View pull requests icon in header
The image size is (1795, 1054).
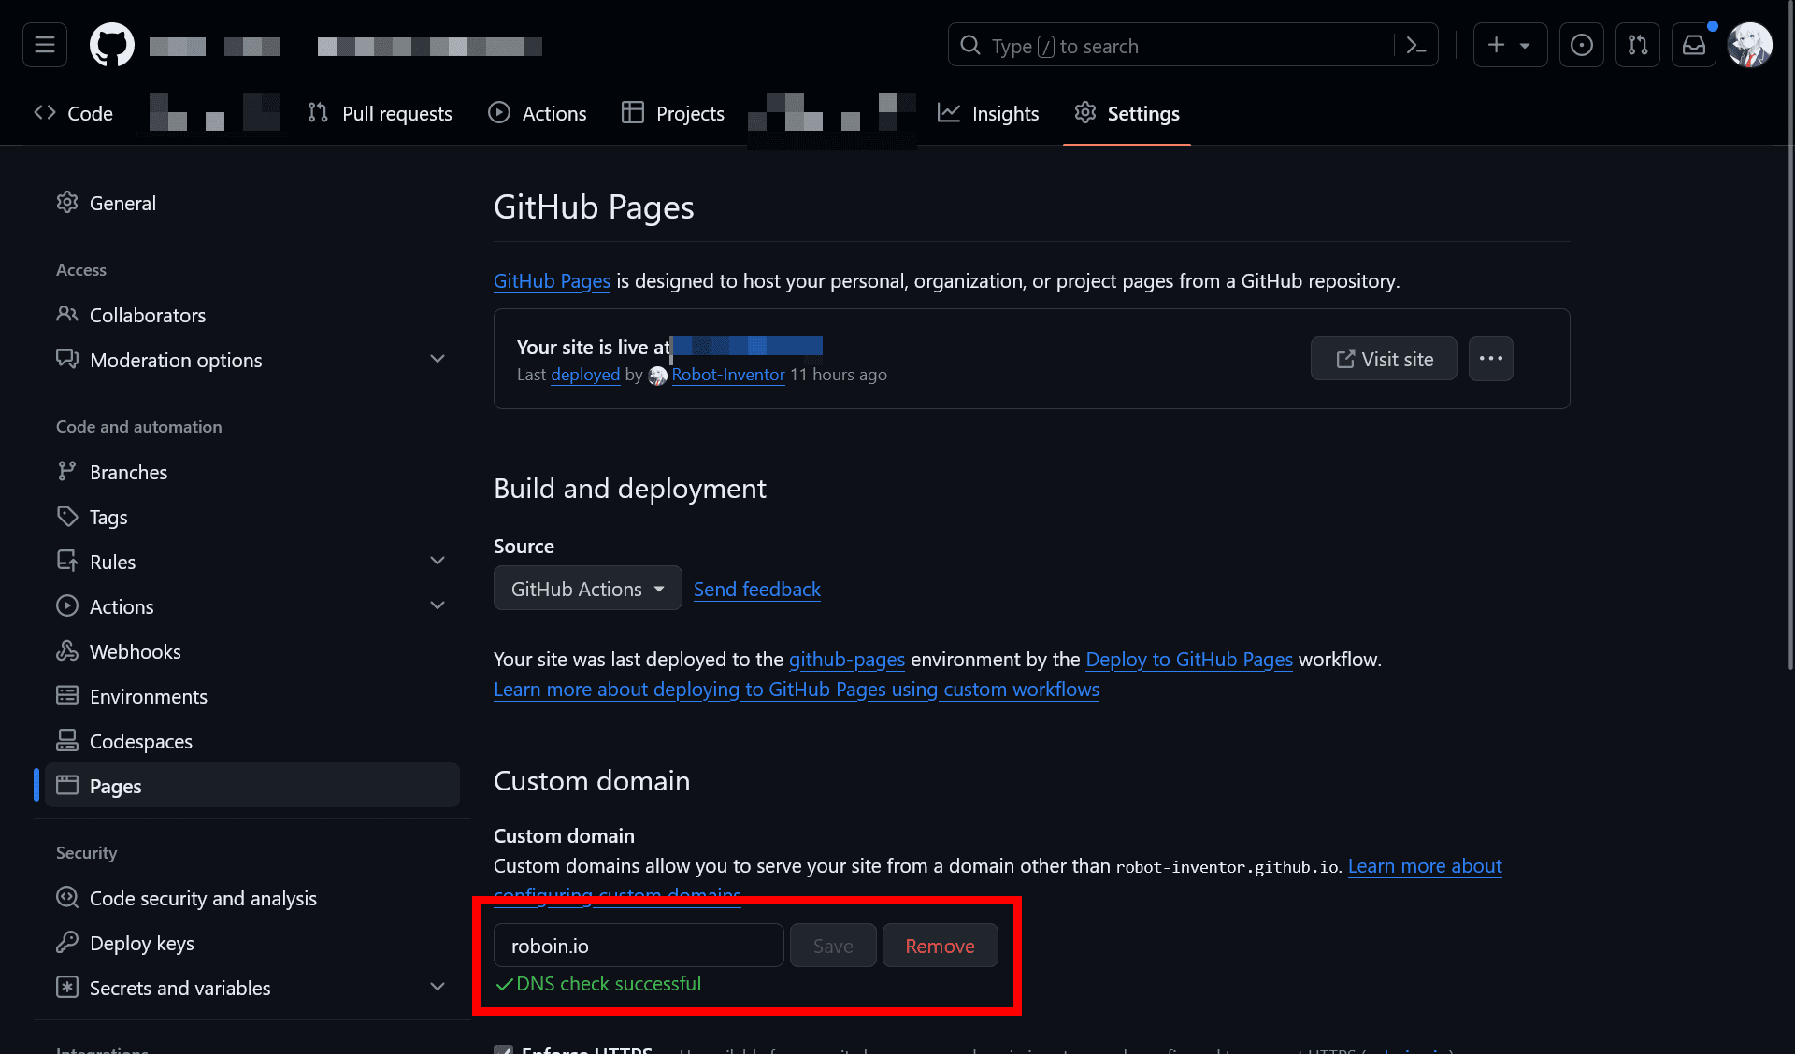(x=1638, y=45)
